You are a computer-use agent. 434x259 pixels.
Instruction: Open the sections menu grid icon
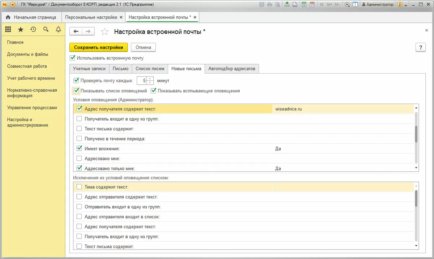point(8,30)
